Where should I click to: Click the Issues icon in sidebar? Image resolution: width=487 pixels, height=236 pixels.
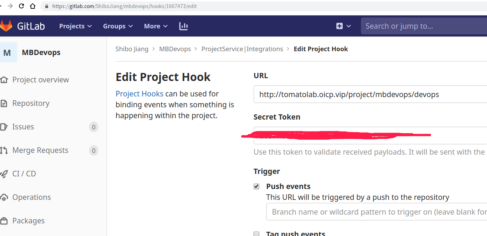(x=4, y=127)
